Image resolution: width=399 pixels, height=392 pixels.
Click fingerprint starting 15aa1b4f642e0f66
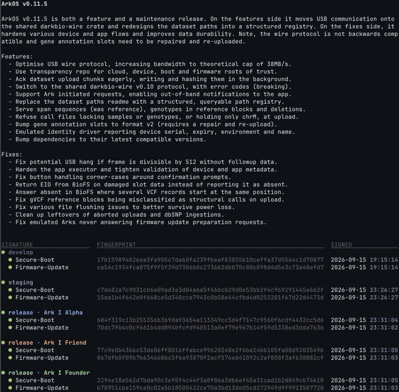[x=210, y=298]
